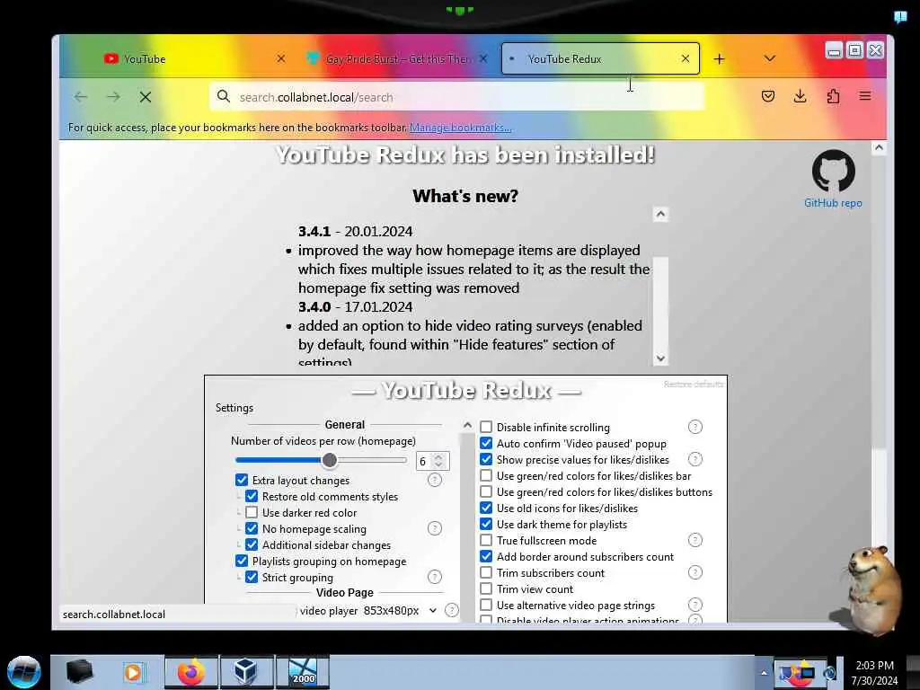Open the Windows Start orb
Image resolution: width=920 pixels, height=690 pixels.
pos(24,672)
